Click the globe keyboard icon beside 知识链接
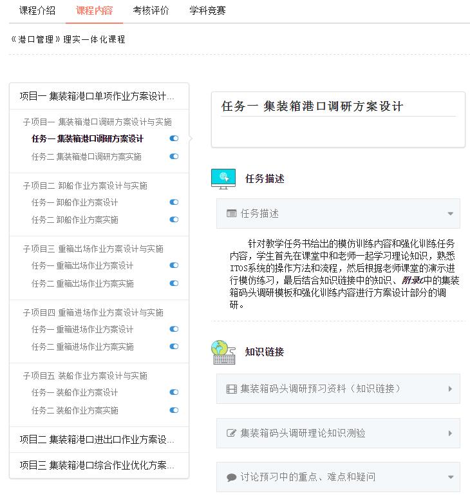Viewport: 470px width, 496px height. [x=223, y=352]
